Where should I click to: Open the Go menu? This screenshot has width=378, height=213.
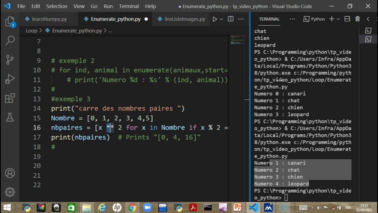pos(94,6)
